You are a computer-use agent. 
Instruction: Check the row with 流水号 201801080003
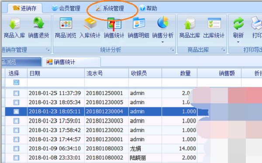[x=16, y=149]
